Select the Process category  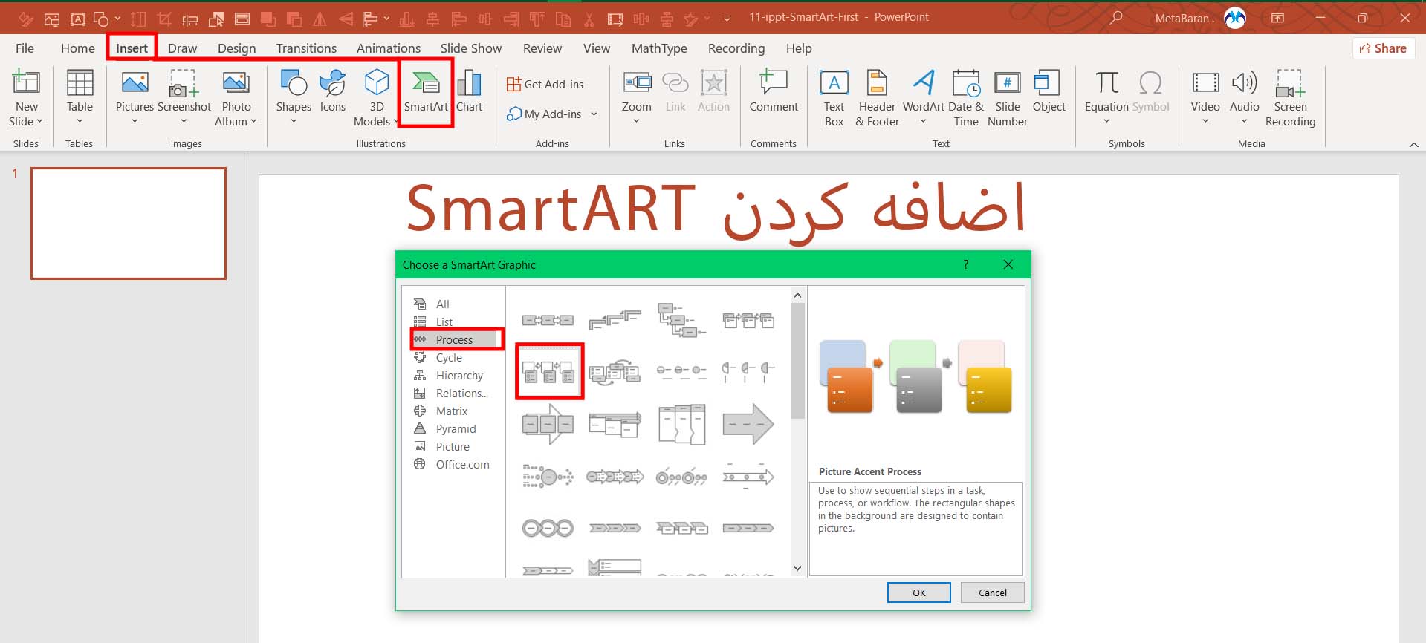pyautogui.click(x=455, y=339)
